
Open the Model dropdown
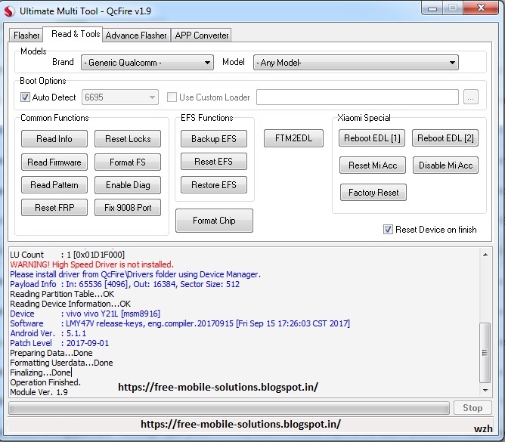click(356, 63)
